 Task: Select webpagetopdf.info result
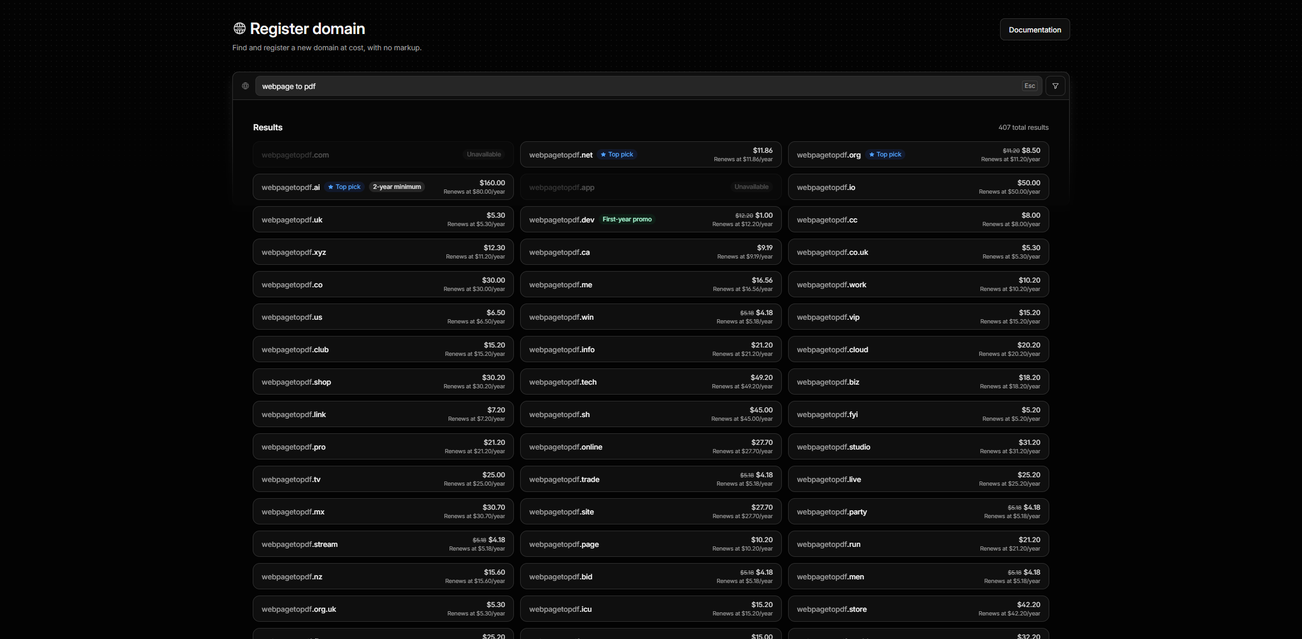650,349
